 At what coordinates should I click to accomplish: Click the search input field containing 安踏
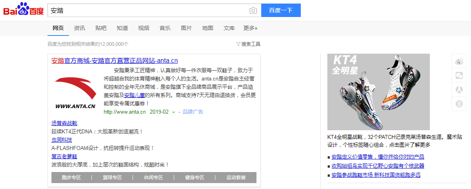pos(146,11)
